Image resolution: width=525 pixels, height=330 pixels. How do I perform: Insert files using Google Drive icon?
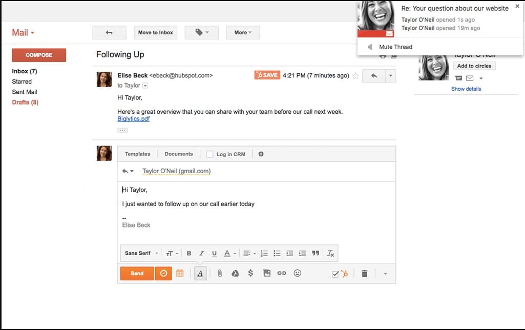click(235, 274)
